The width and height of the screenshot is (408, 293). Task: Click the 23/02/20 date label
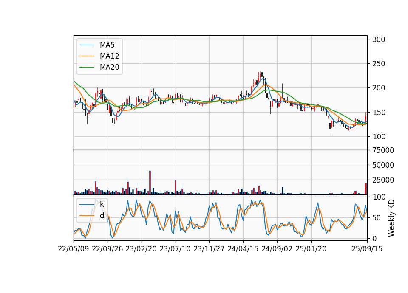[141, 249]
